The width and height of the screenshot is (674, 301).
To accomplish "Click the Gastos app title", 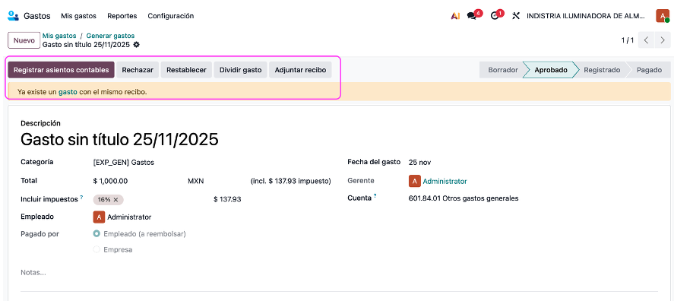I will pos(37,16).
